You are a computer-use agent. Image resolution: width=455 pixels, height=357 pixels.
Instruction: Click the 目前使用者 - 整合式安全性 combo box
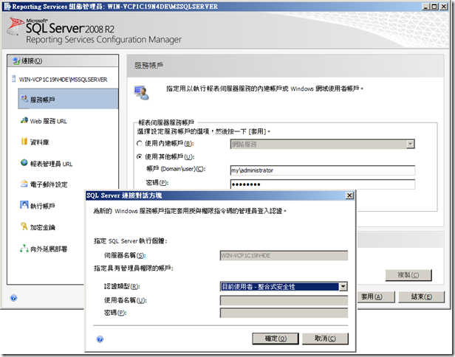pos(284,287)
